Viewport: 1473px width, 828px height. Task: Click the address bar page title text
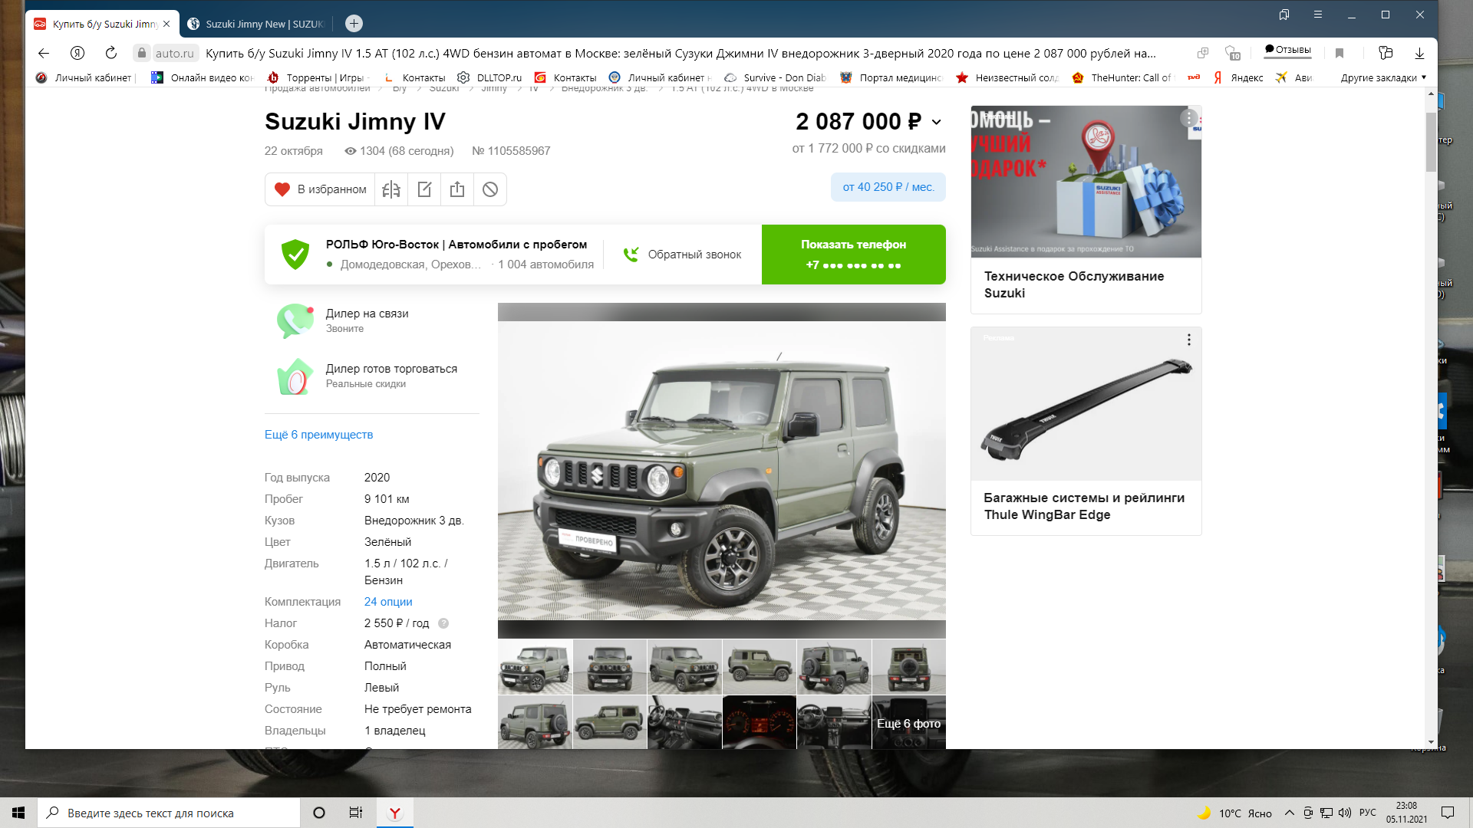point(680,53)
